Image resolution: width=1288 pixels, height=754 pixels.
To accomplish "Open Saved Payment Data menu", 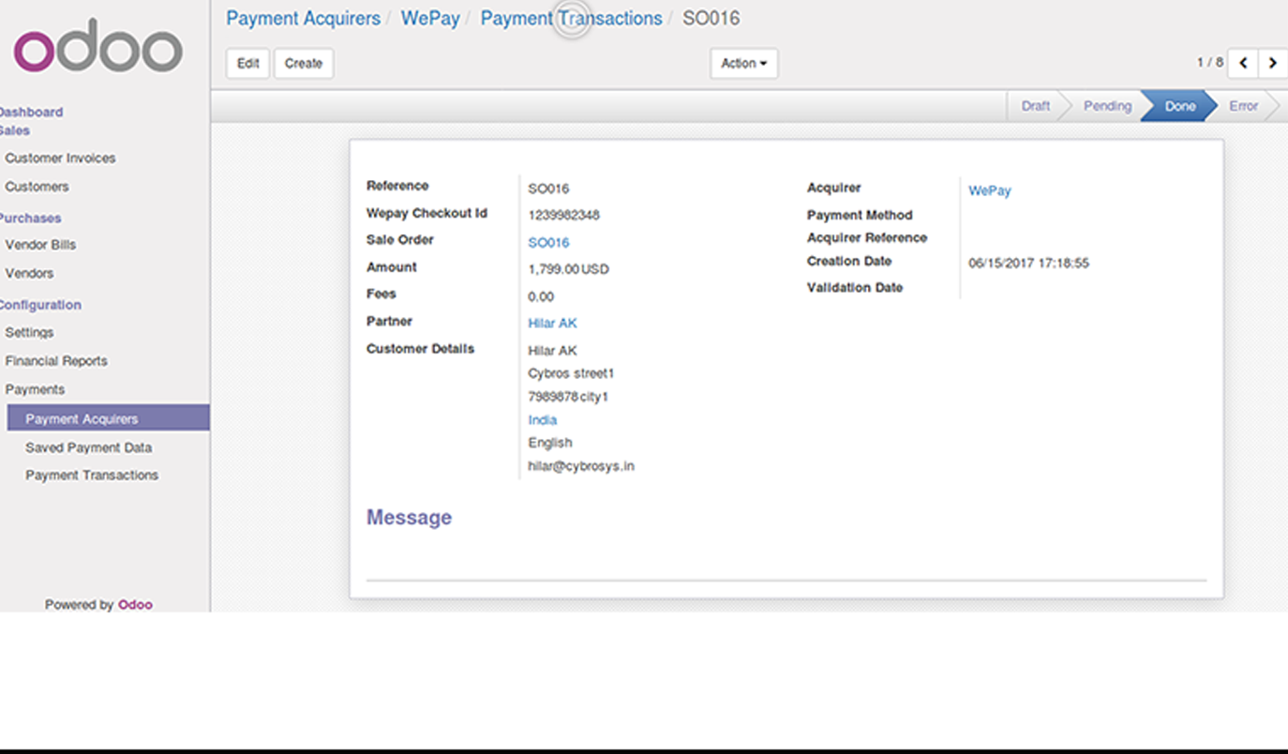I will 88,447.
